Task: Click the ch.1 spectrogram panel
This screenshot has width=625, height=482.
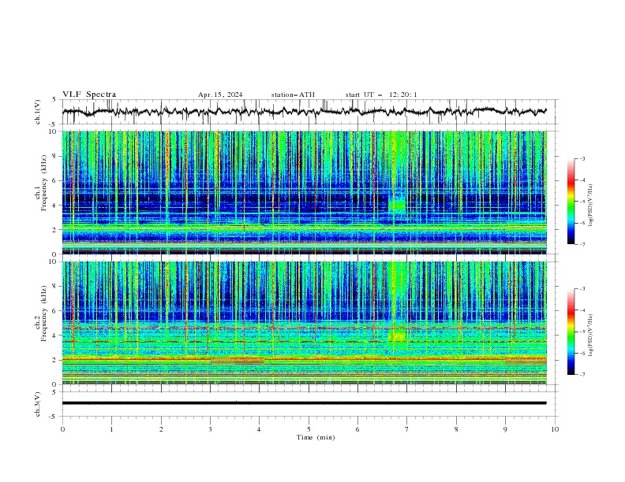Action: (x=305, y=192)
